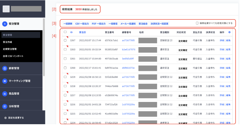Image resolution: width=241 pixels, height=126 pixels.
Task: Sort table by 受注日 column header
Action: click(82, 32)
